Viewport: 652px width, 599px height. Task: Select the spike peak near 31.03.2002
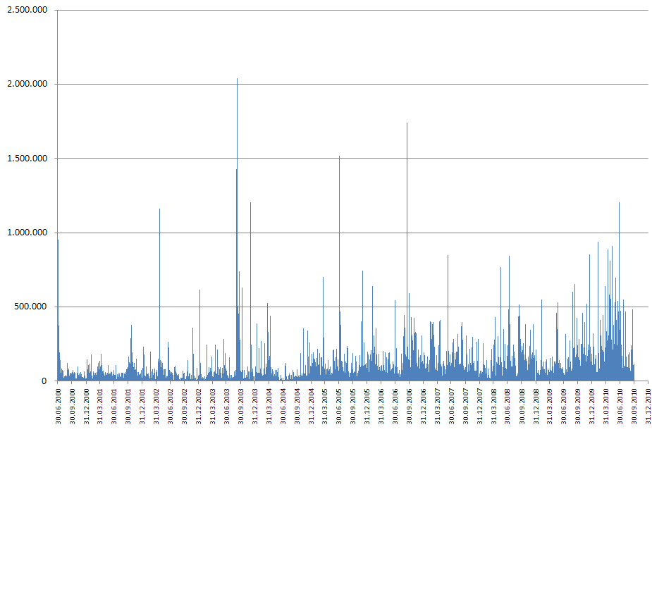159,211
